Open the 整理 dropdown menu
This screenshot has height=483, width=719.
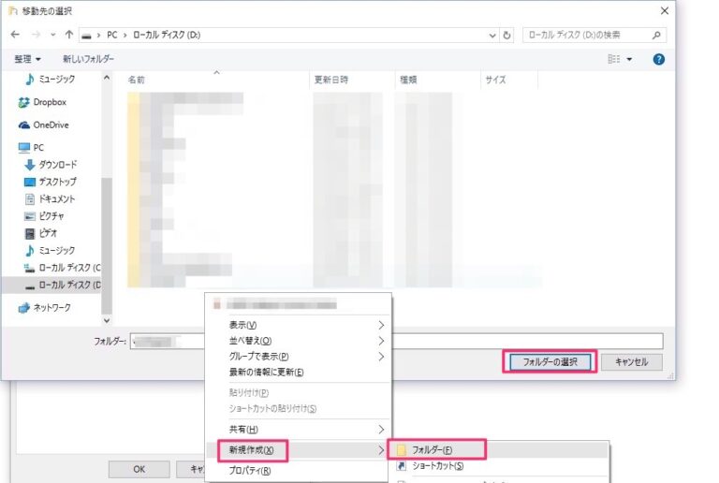tap(27, 59)
